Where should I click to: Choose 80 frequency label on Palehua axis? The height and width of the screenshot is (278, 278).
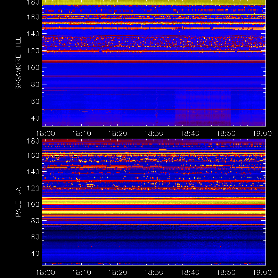[35, 221]
